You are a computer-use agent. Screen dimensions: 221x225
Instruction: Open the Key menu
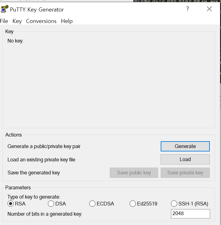tap(17, 21)
